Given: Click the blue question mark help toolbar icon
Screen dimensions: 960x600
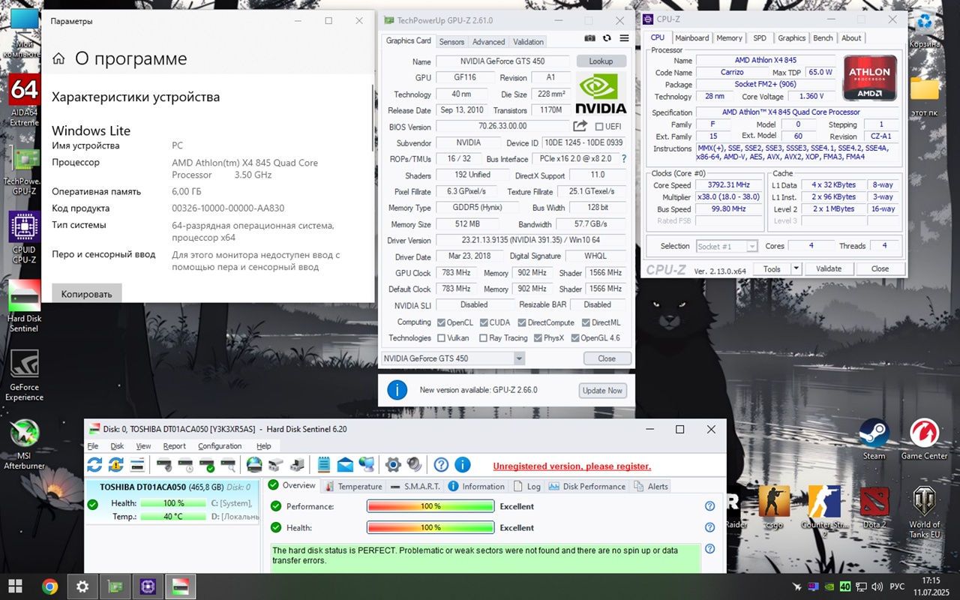Looking at the screenshot, I should point(441,465).
